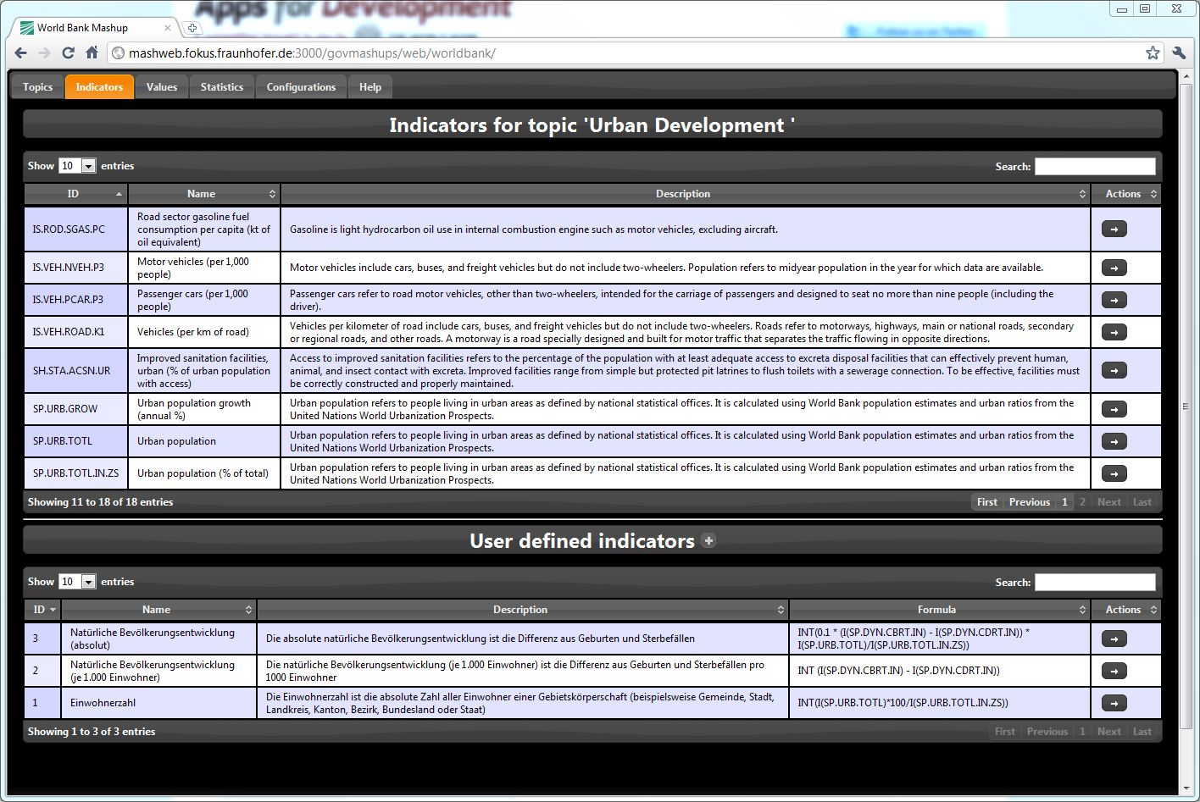Open entries-per-page dropdown for topic indicators

click(x=77, y=166)
